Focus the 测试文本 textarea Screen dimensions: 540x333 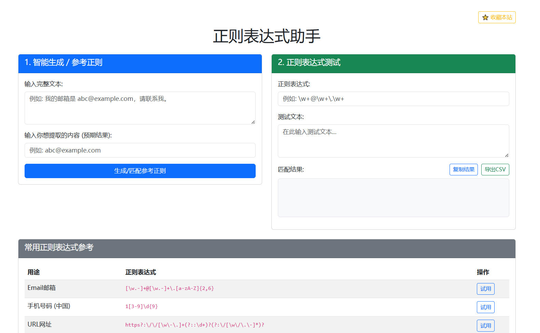393,141
